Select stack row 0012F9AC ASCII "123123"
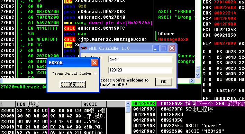 (188, 131)
